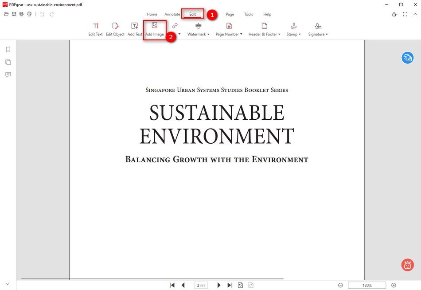Use the Add Text tool
The image size is (421, 290).
click(x=135, y=29)
